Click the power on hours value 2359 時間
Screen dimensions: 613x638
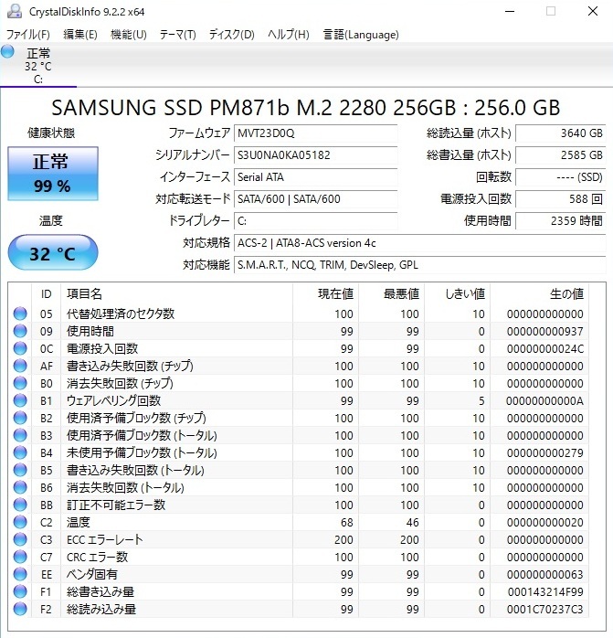561,221
